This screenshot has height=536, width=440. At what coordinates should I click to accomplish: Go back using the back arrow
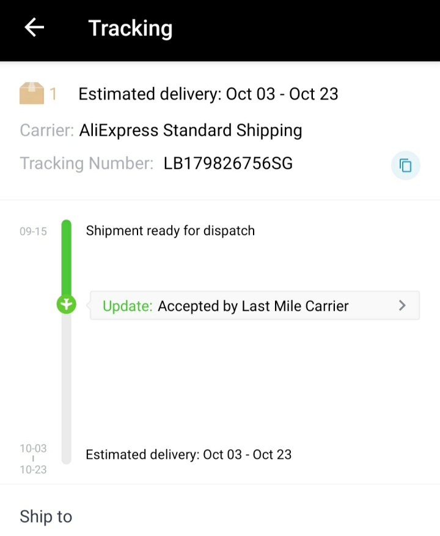tap(34, 28)
